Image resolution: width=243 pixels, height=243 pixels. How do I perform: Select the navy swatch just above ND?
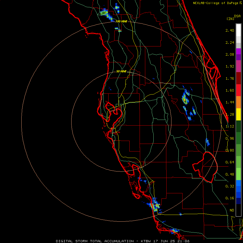(x=238, y=201)
